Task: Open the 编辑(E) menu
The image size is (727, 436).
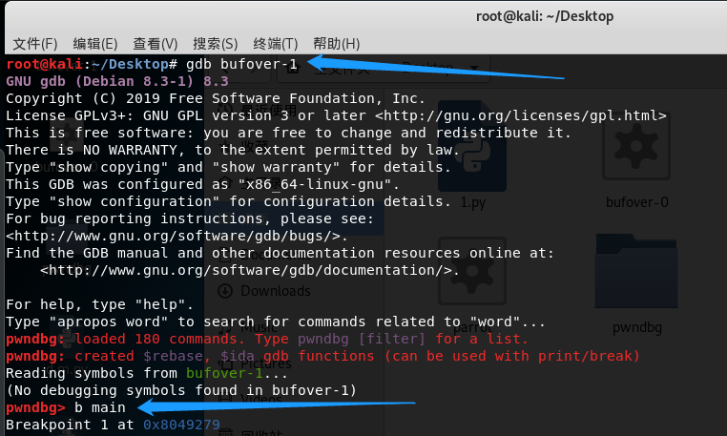Action: coord(94,44)
